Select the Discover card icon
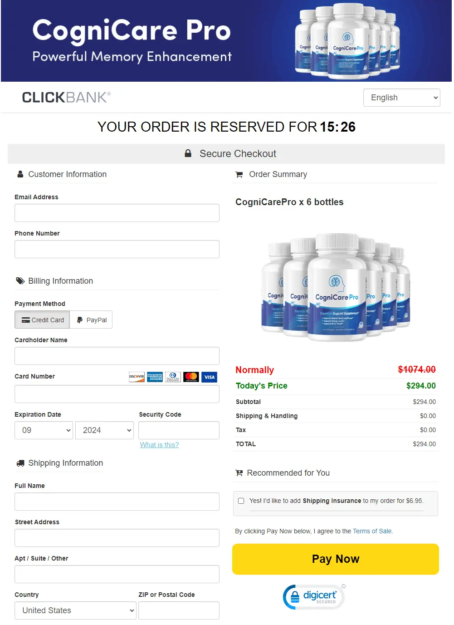 [x=136, y=377]
